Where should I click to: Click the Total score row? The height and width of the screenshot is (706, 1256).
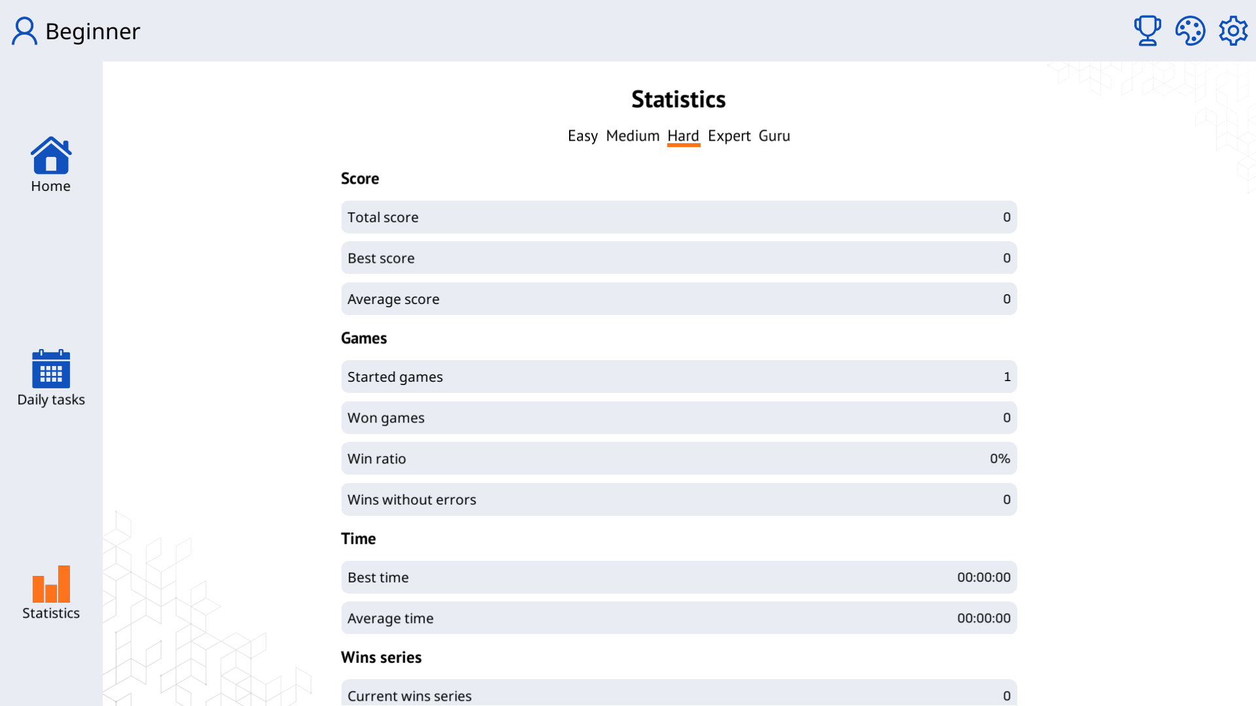678,217
